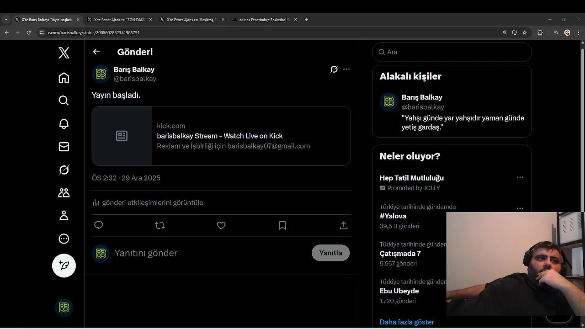The image size is (585, 329).
Task: Click "Reklam ve İşbirliği için" card description
Action: (234, 146)
